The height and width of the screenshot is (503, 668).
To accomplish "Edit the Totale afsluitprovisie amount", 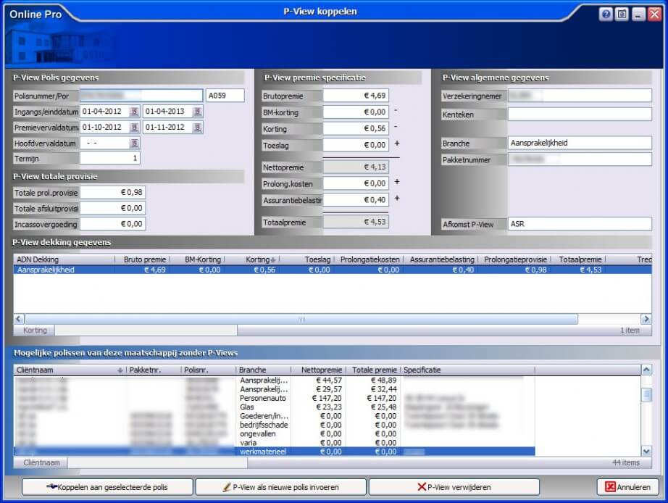I will tap(112, 208).
